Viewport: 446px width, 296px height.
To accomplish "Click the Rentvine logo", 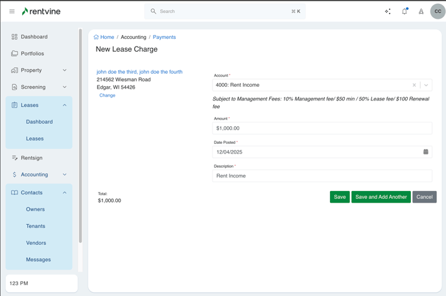I will coord(43,11).
